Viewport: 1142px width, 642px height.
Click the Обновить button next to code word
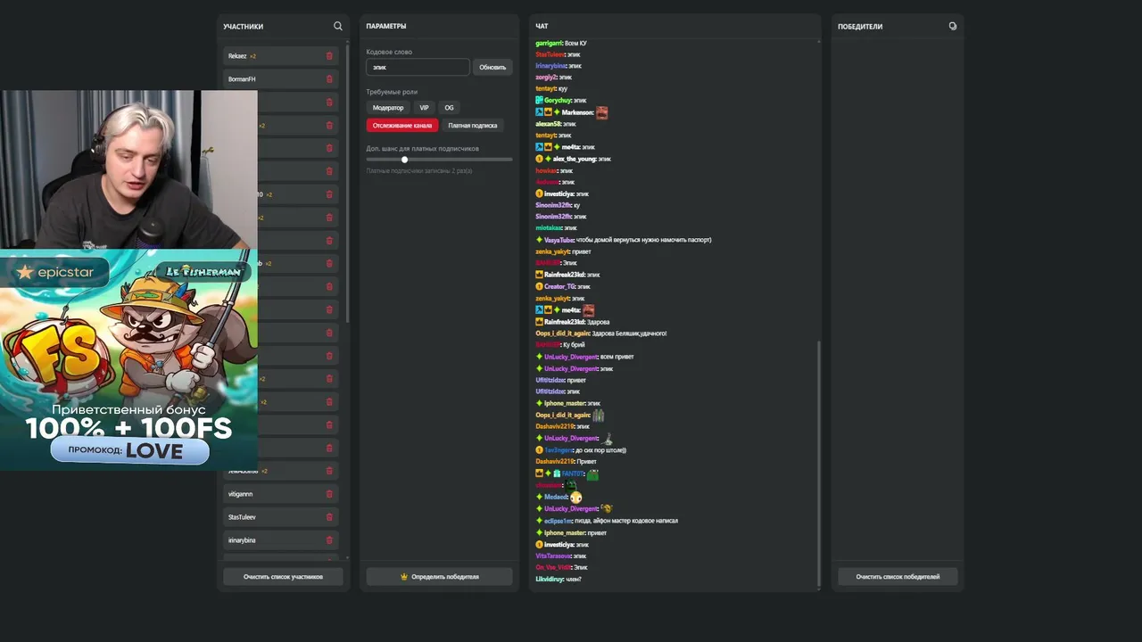click(492, 67)
